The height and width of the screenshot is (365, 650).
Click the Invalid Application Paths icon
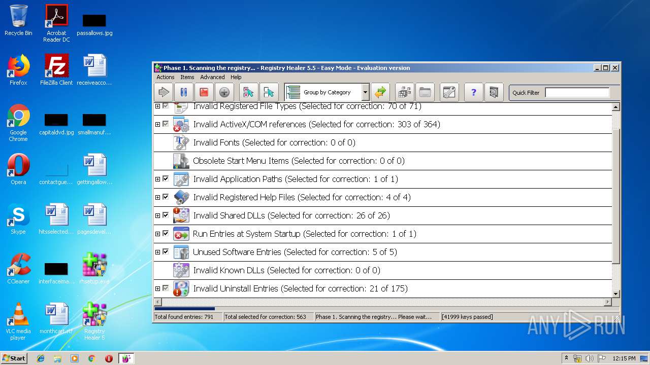pyautogui.click(x=181, y=179)
